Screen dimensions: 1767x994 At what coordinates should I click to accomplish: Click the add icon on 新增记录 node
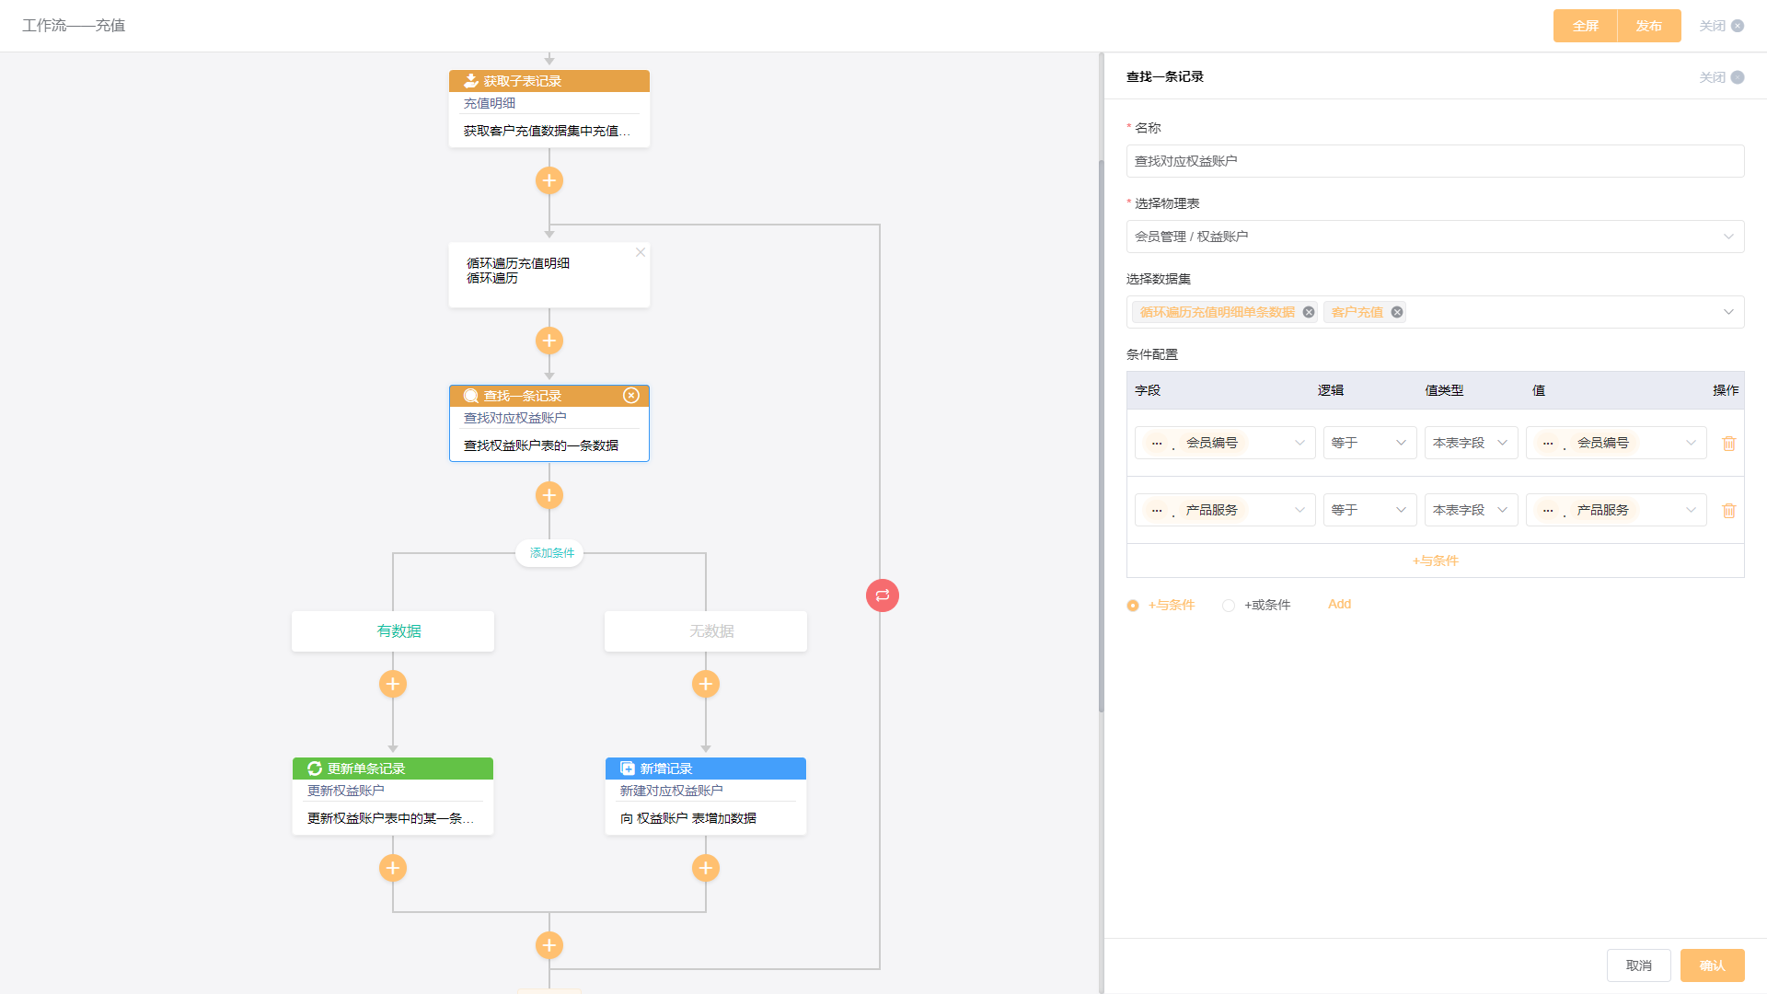point(628,769)
